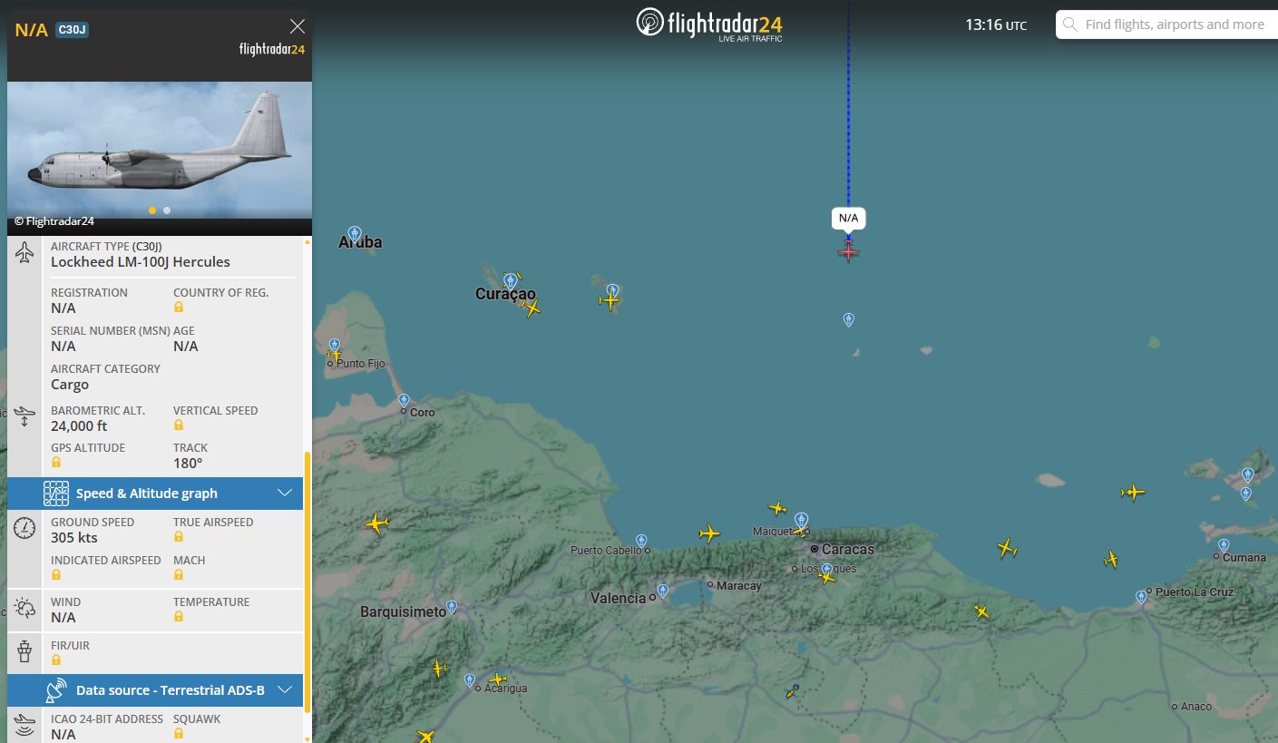Image resolution: width=1278 pixels, height=743 pixels.
Task: Click the Speed & Altitude graph header icon
Action: click(x=56, y=494)
